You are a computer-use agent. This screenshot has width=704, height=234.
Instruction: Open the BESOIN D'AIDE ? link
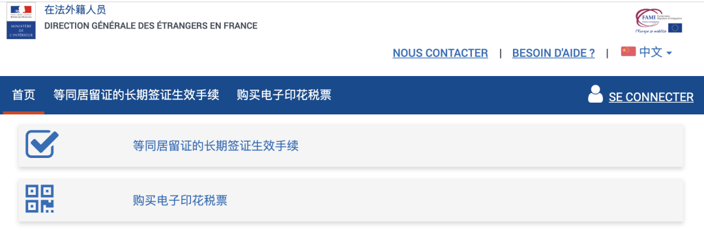(x=553, y=53)
